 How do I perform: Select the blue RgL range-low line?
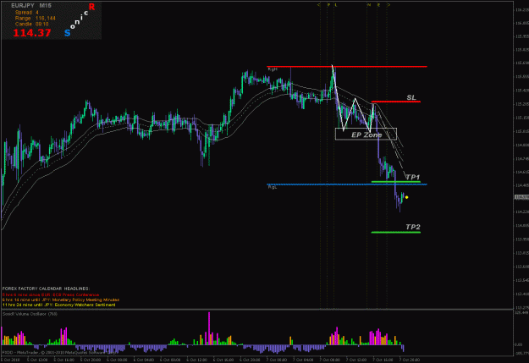pyautogui.click(x=347, y=184)
